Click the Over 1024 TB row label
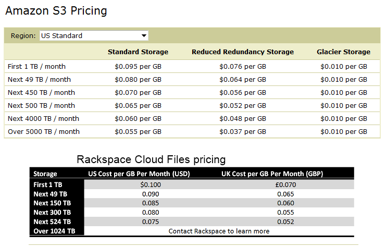The width and height of the screenshot is (386, 247). click(x=54, y=231)
